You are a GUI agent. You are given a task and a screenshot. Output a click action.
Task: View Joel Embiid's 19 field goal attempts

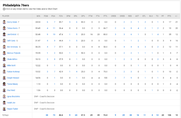pos(54,34)
